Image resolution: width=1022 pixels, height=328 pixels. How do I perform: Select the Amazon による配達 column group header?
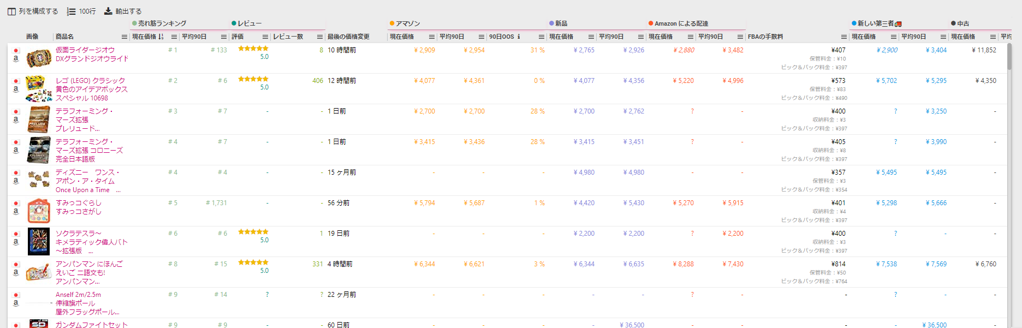coord(681,23)
